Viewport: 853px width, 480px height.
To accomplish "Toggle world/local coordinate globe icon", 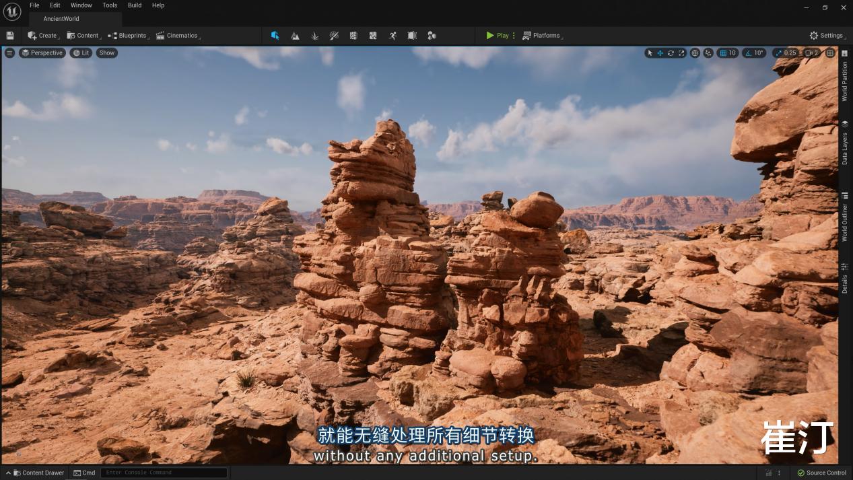I will tap(695, 53).
